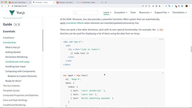192x108 pixels.
Task: Go back using the browser back arrow
Action: point(2,6)
